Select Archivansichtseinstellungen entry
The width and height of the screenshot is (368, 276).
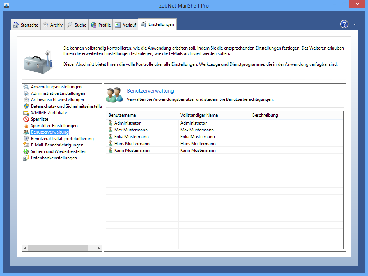[57, 100]
